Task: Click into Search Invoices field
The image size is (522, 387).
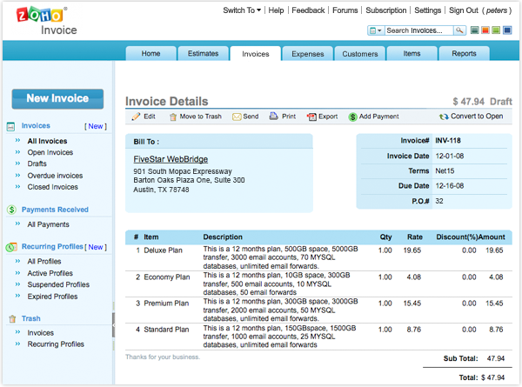Action: [418, 30]
